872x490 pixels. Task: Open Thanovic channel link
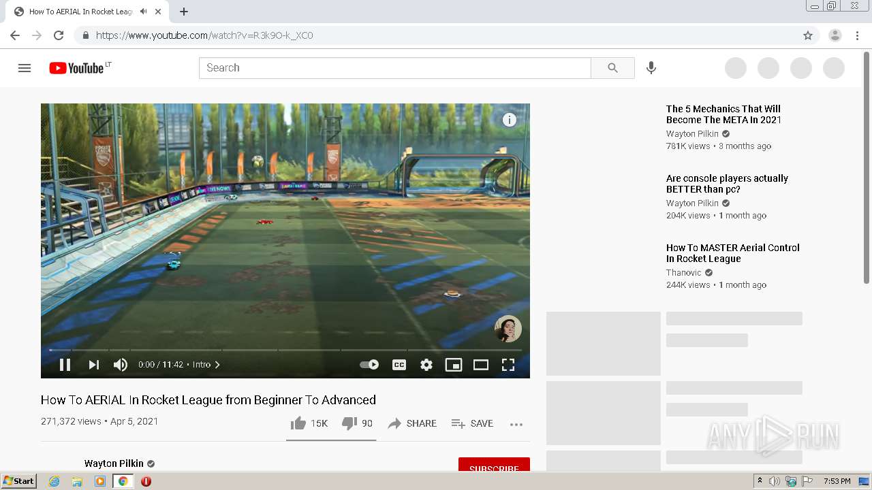click(683, 273)
